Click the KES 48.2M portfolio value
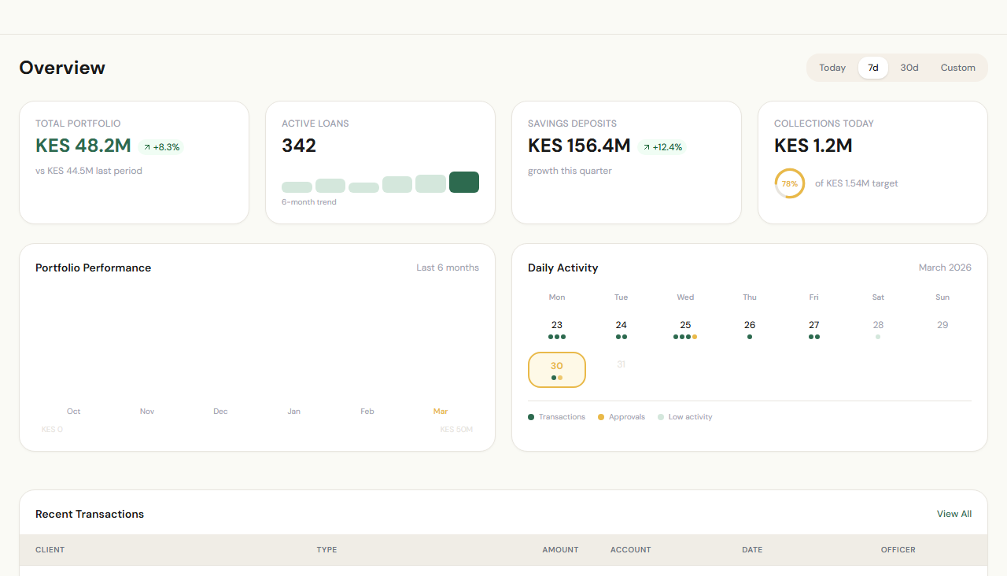 coord(83,146)
